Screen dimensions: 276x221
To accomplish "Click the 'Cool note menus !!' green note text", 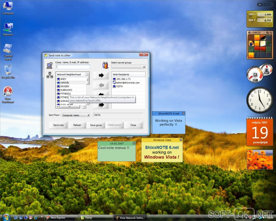I will point(114,148).
